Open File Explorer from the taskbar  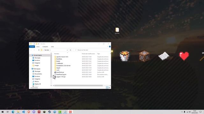pyautogui.click(x=18, y=112)
